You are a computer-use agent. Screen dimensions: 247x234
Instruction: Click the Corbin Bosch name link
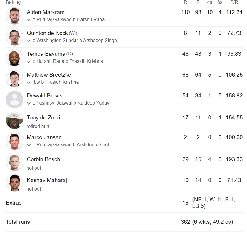coord(43,159)
